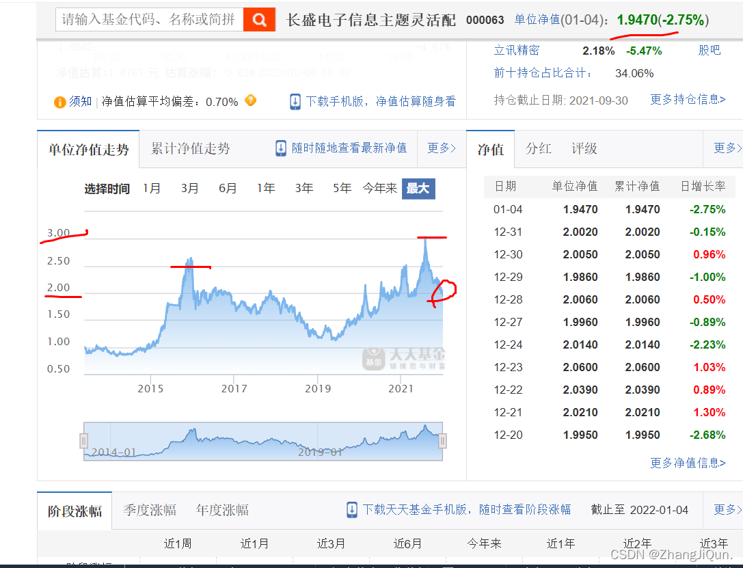Open 前十持仓占比合计 link
This screenshot has width=743, height=568.
click(x=543, y=73)
